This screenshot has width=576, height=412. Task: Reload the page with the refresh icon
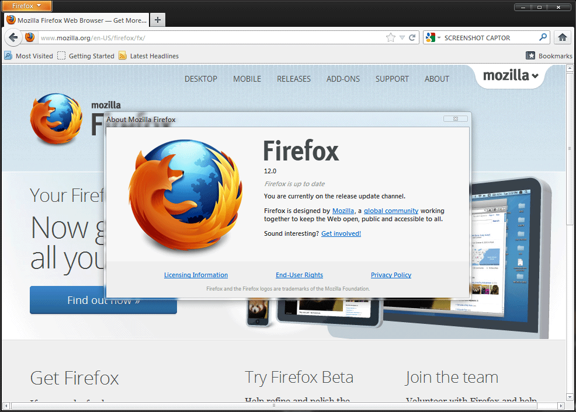coord(412,37)
